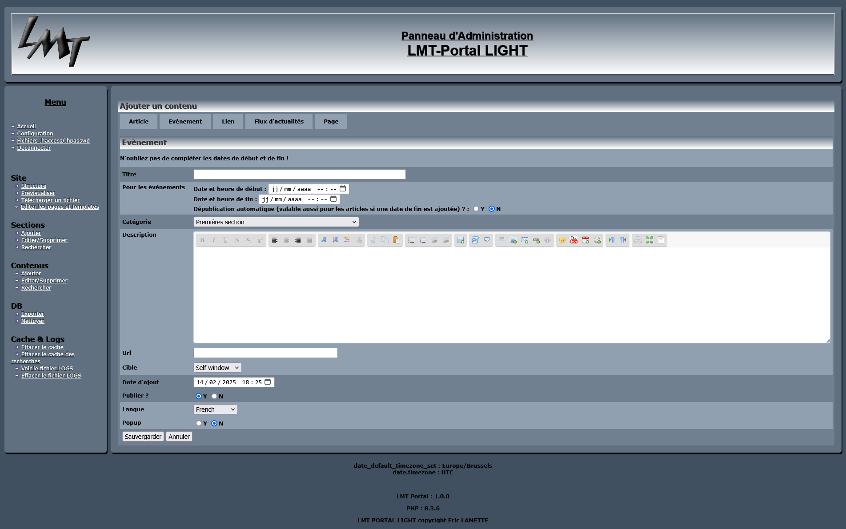Open the Catégorie dropdown
Screen dimensions: 846x529
pyautogui.click(x=276, y=222)
